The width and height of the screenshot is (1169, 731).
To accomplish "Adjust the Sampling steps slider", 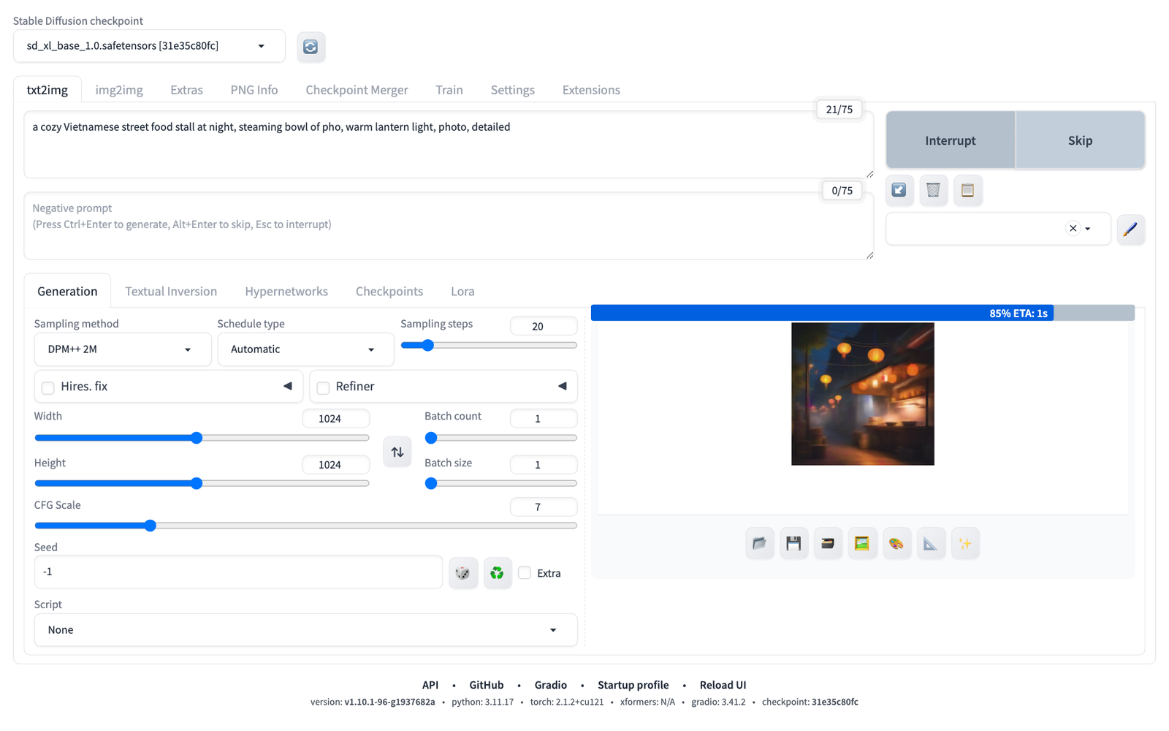I will tap(489, 345).
